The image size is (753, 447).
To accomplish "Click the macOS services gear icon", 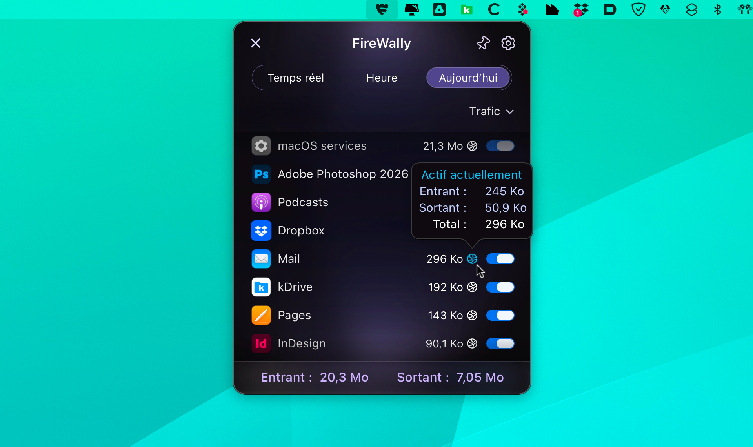I will pyautogui.click(x=261, y=145).
